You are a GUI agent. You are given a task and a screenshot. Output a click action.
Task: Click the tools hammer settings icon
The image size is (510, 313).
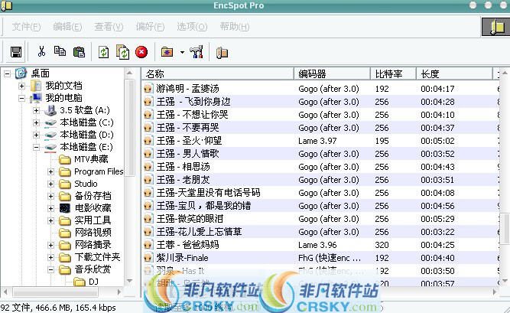197,52
